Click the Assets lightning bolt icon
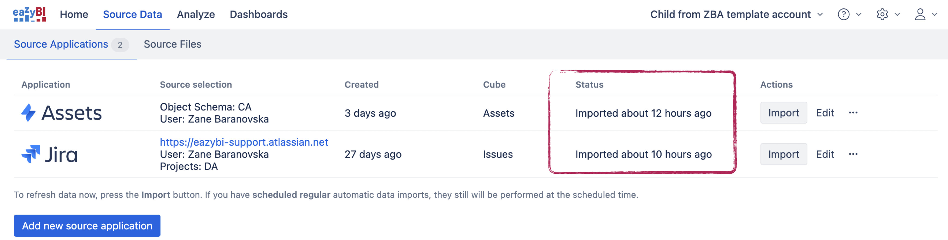 pyautogui.click(x=28, y=113)
